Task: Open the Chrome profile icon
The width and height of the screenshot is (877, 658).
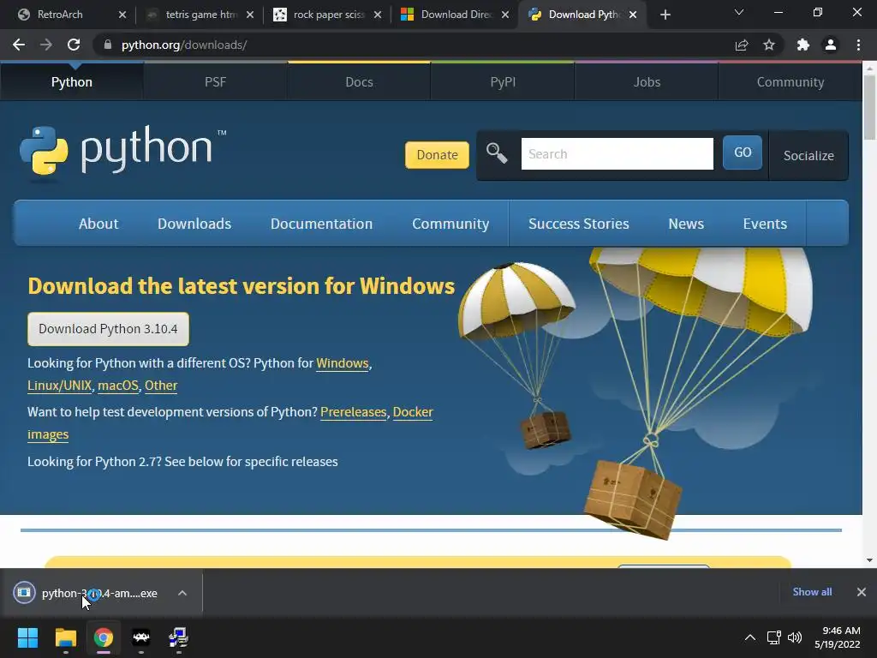Action: coord(831,45)
